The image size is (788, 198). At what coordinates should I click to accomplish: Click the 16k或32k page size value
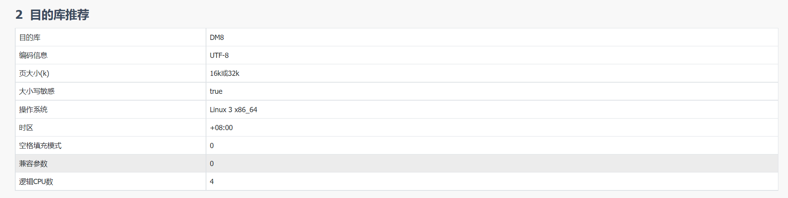click(x=224, y=73)
